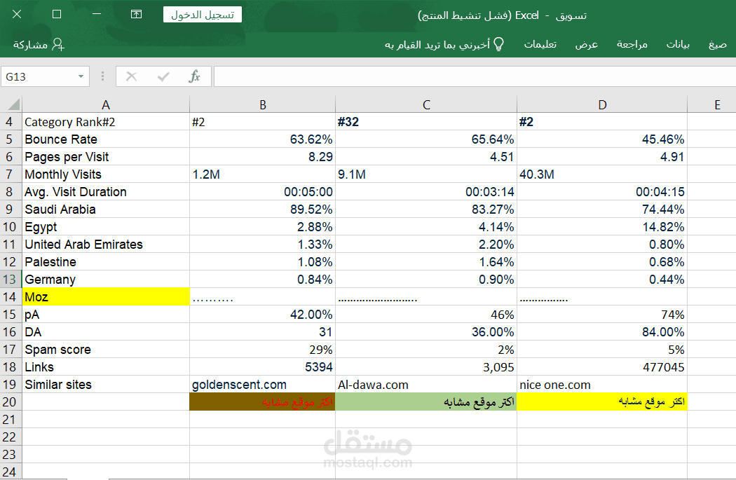Screen dimensions: 736x480
Task: Click the insert function fx icon
Action: 194,76
